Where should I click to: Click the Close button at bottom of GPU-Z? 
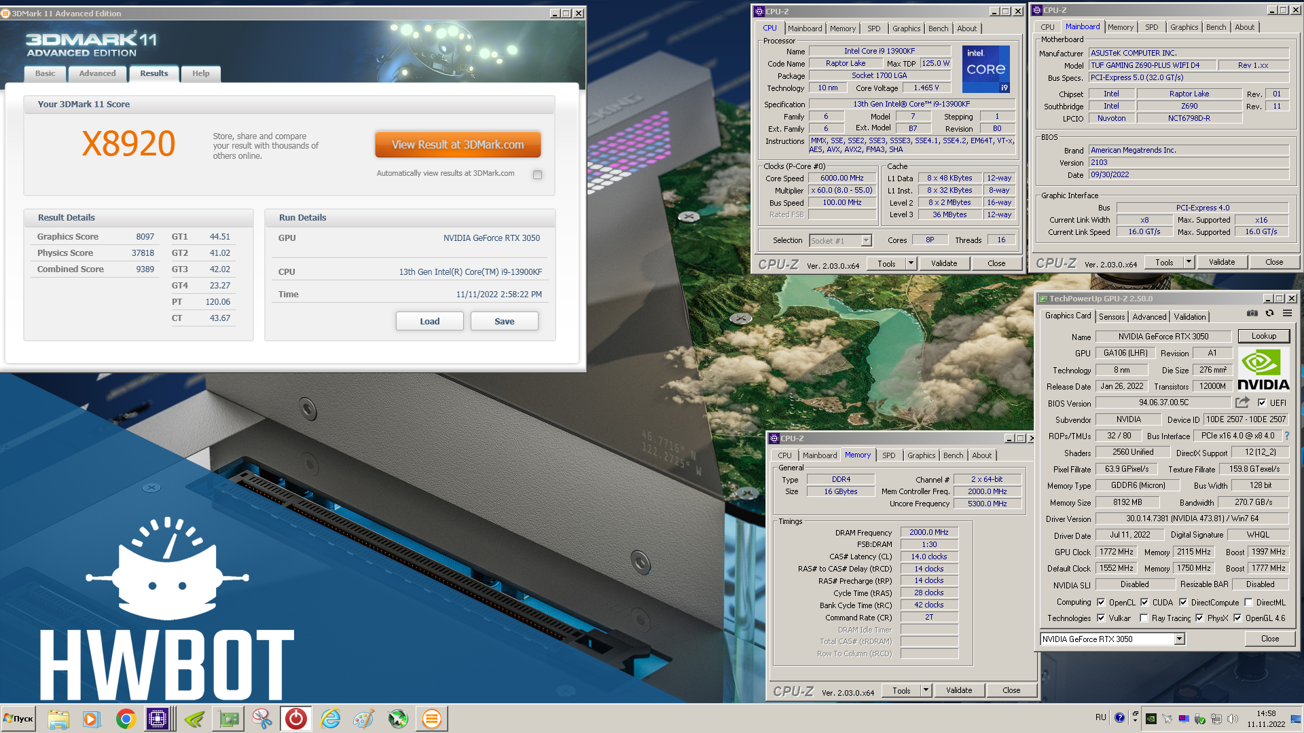point(1270,639)
